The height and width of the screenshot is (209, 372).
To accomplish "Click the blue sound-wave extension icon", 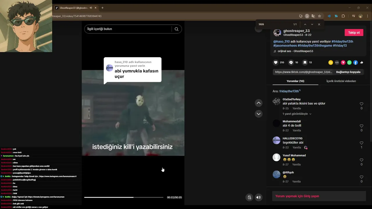I will click(x=329, y=16).
